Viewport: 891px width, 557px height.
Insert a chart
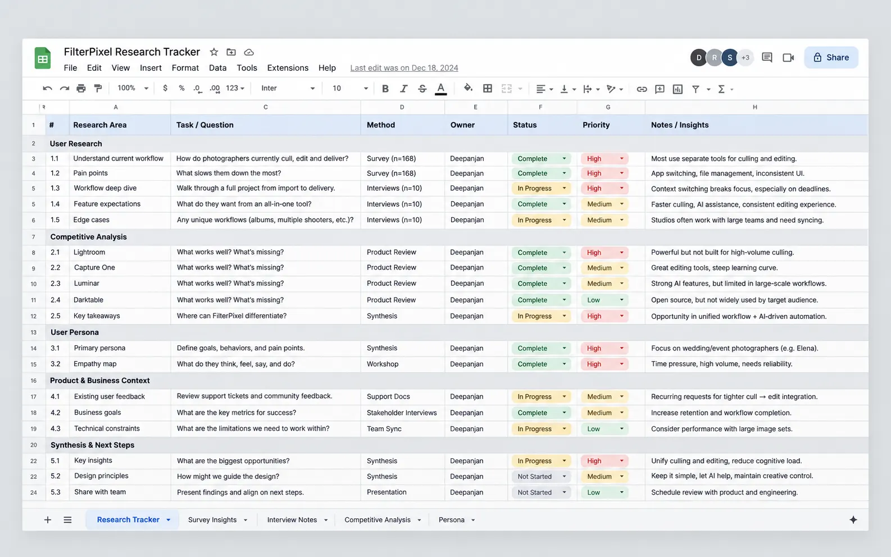coord(678,89)
